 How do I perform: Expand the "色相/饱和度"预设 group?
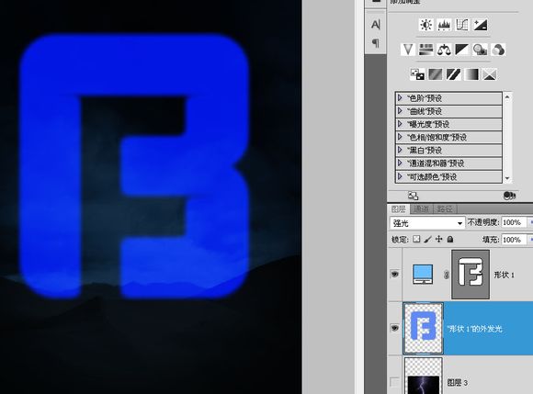[x=400, y=137]
